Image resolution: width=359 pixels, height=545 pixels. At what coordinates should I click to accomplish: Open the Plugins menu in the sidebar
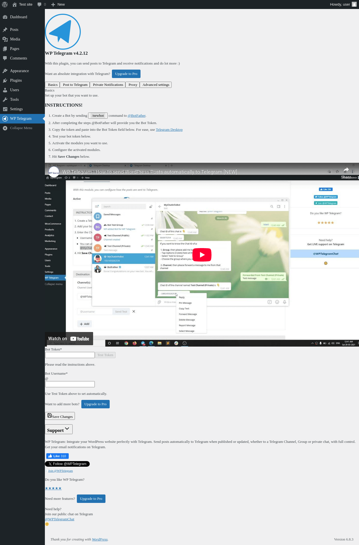coord(22,81)
